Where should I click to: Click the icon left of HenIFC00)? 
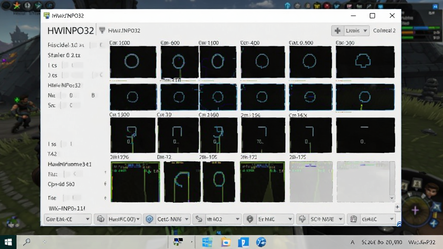100,219
